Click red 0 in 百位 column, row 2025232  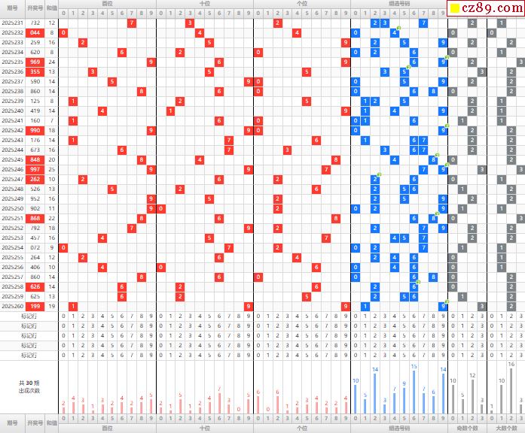coord(63,33)
